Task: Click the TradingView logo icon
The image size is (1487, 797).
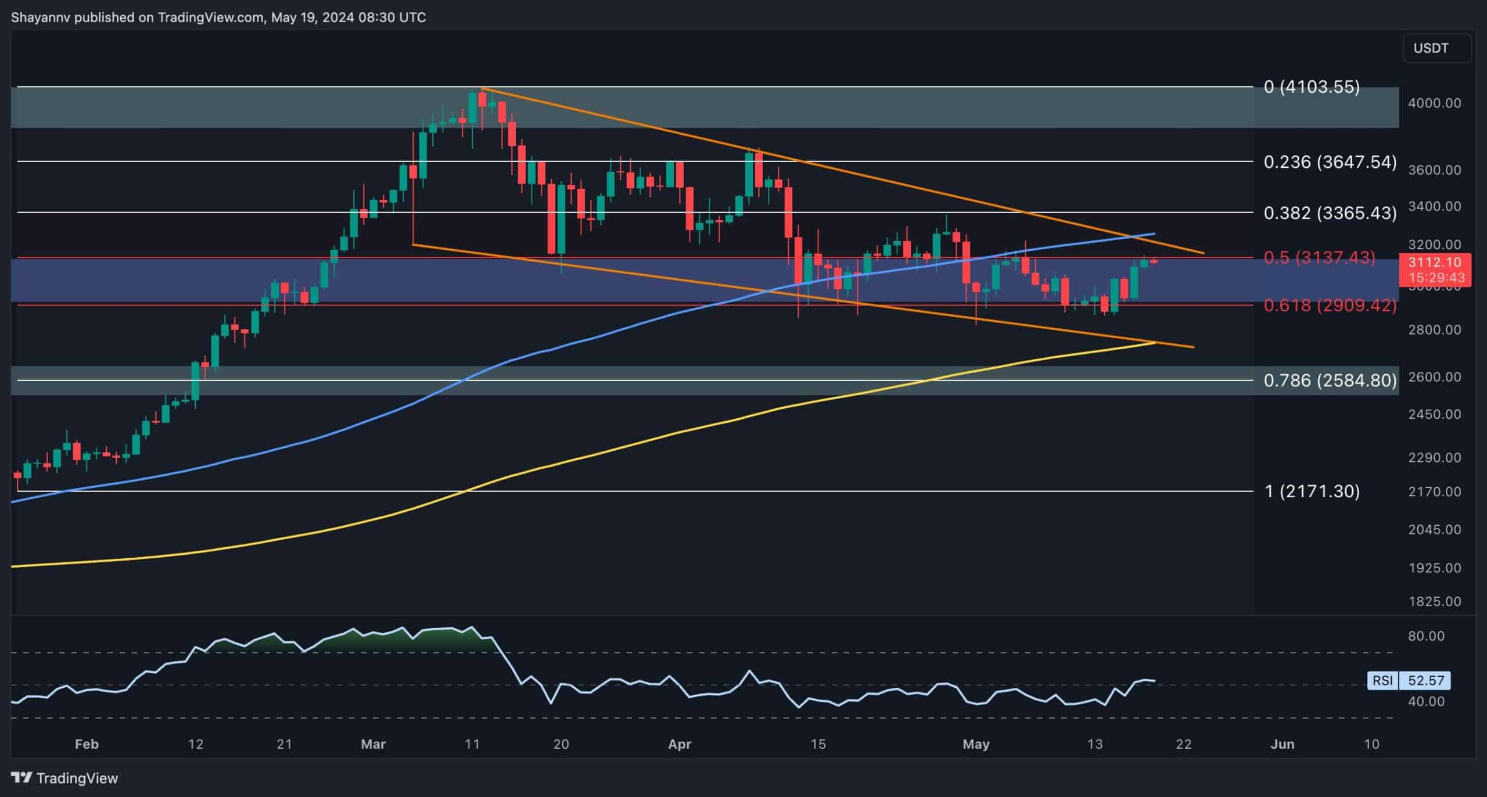Action: tap(22, 778)
